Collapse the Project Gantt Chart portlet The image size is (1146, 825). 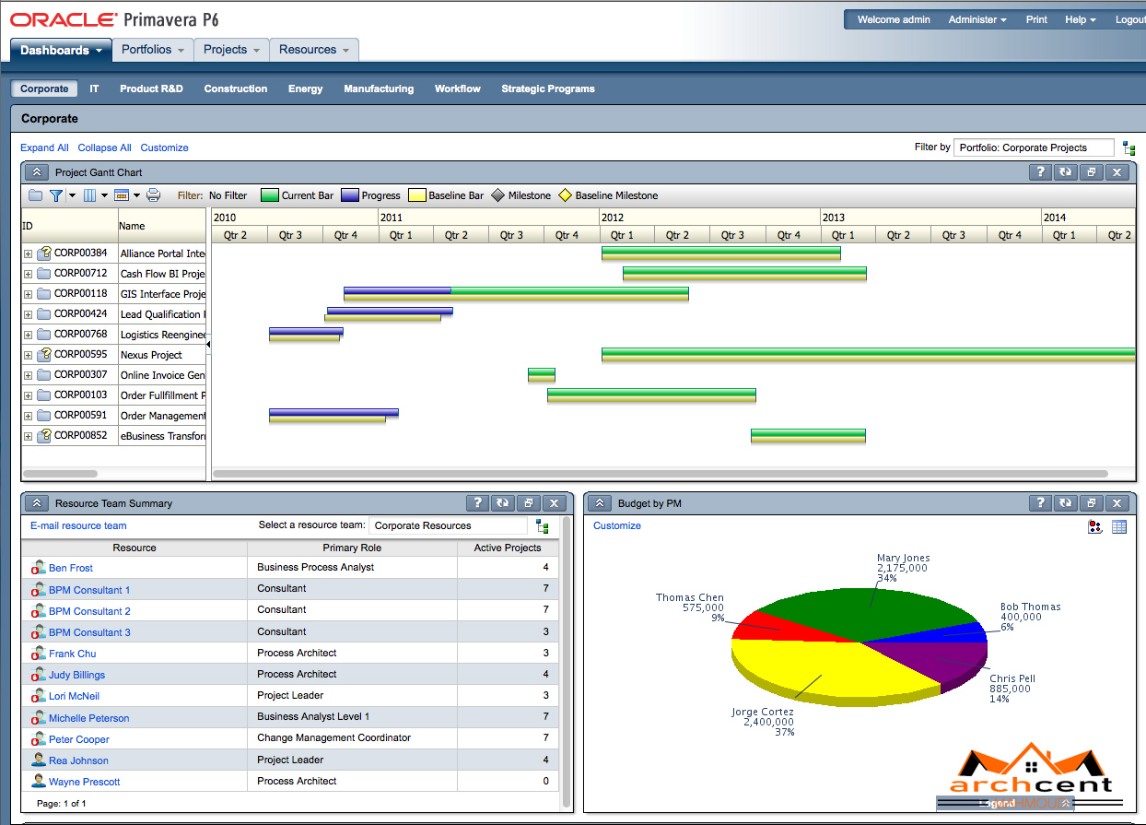point(37,172)
